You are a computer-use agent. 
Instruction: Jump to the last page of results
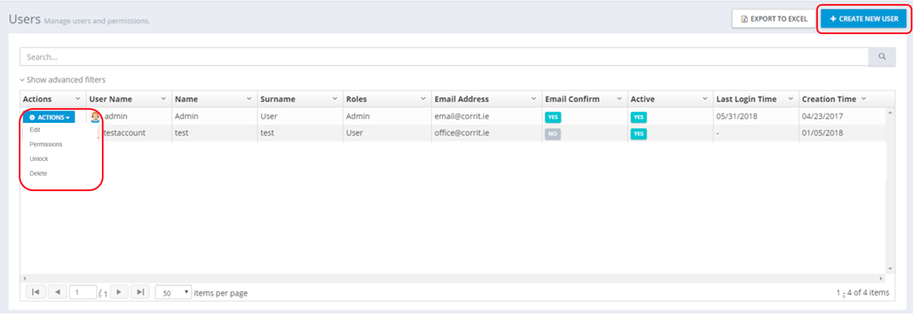point(140,292)
